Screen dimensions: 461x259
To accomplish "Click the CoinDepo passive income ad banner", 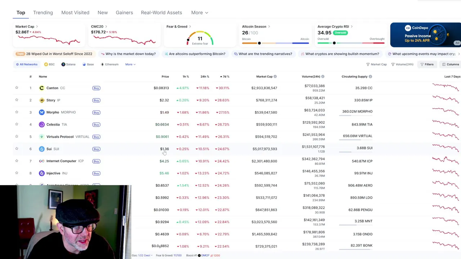I will coord(425,35).
